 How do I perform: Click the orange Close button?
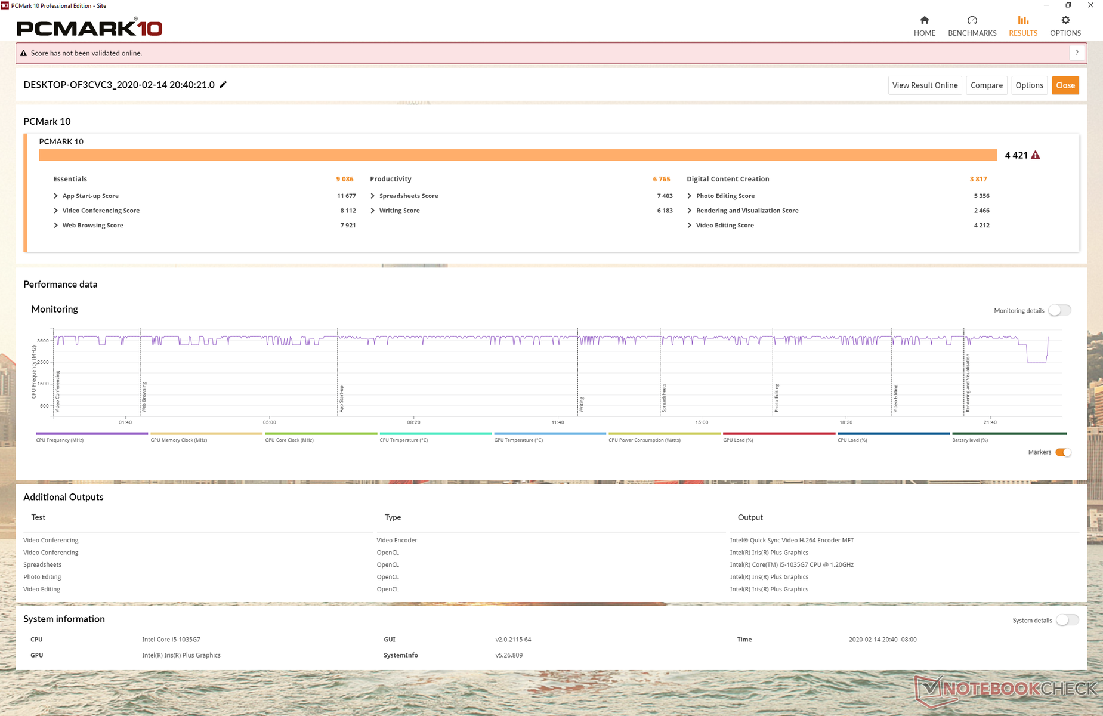pyautogui.click(x=1065, y=85)
